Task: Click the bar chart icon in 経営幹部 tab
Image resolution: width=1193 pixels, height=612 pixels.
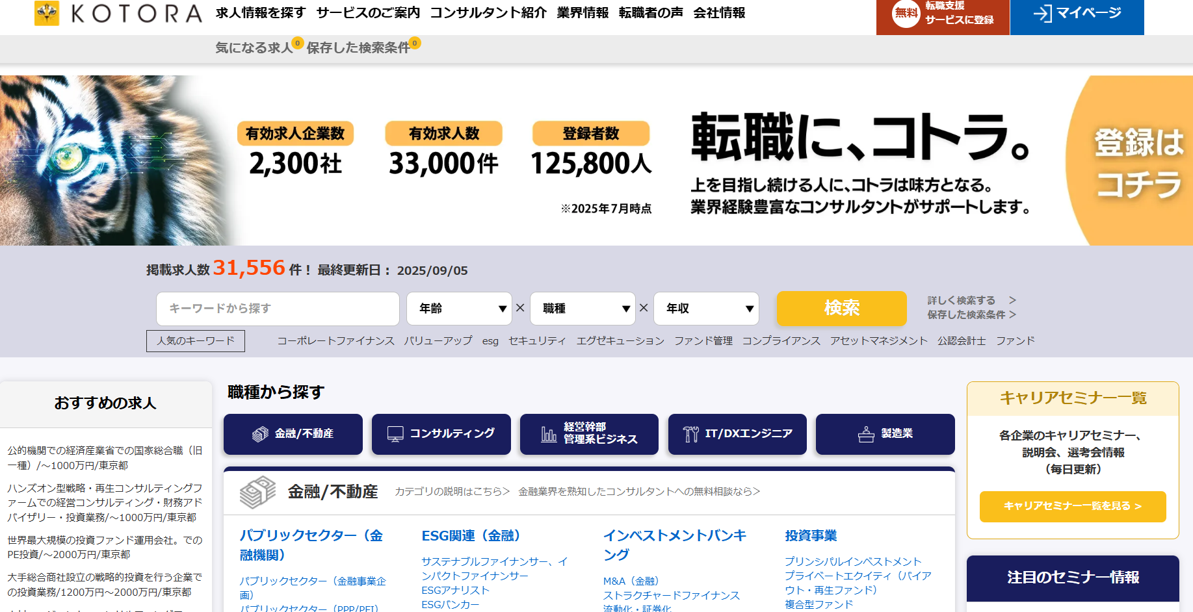Action: [x=549, y=434]
